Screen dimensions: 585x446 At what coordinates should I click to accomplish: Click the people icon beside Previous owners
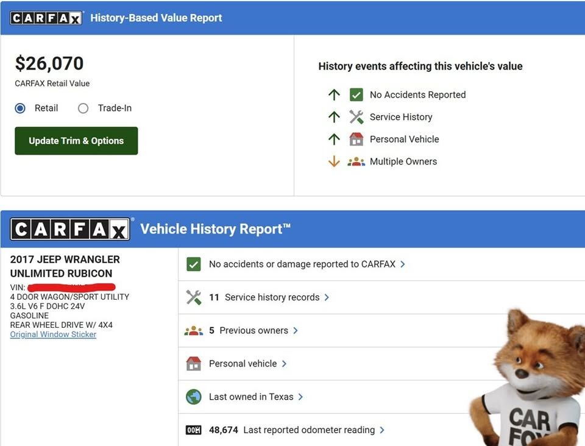(193, 331)
